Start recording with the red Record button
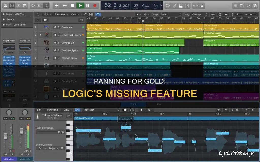The height and width of the screenshot is (162, 260). pyautogui.click(x=95, y=6)
